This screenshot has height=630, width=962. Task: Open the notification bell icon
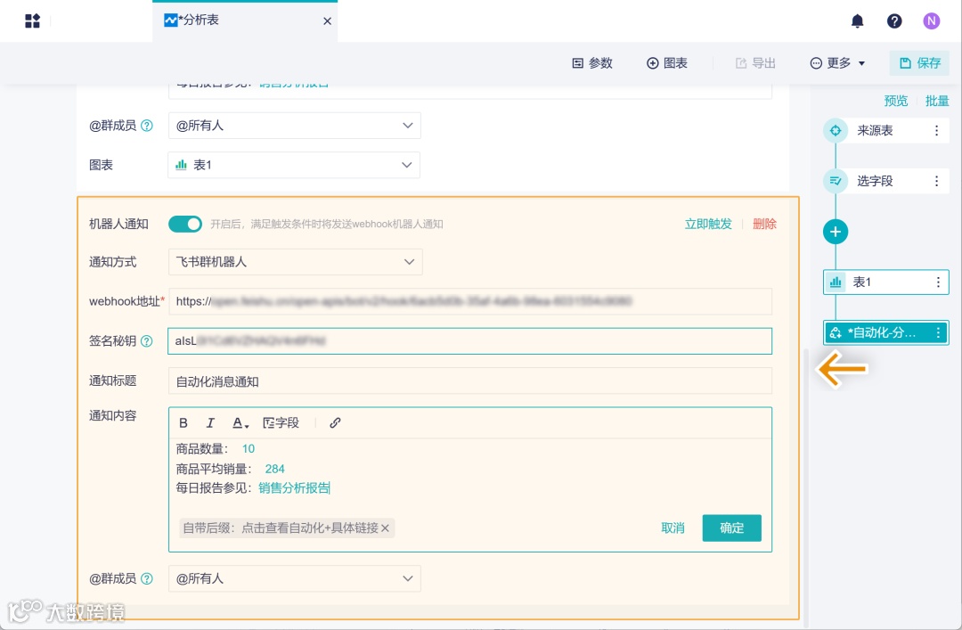(857, 20)
